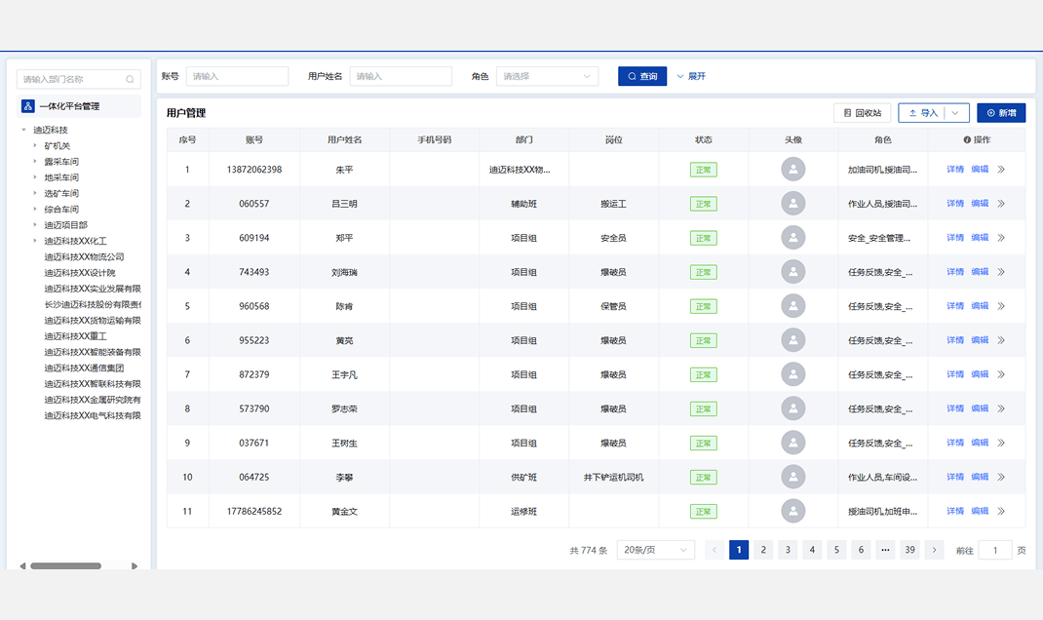Expand the 露采车间 tree node

35,161
